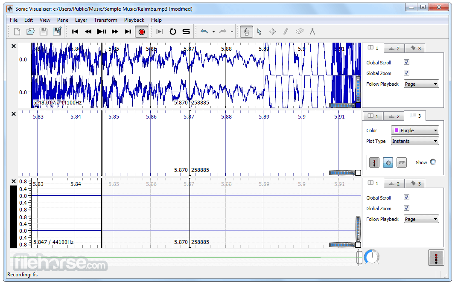Click the playback speed dial

click(372, 257)
